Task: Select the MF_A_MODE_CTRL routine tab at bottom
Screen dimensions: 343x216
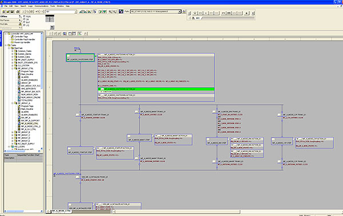Action: click(62, 211)
